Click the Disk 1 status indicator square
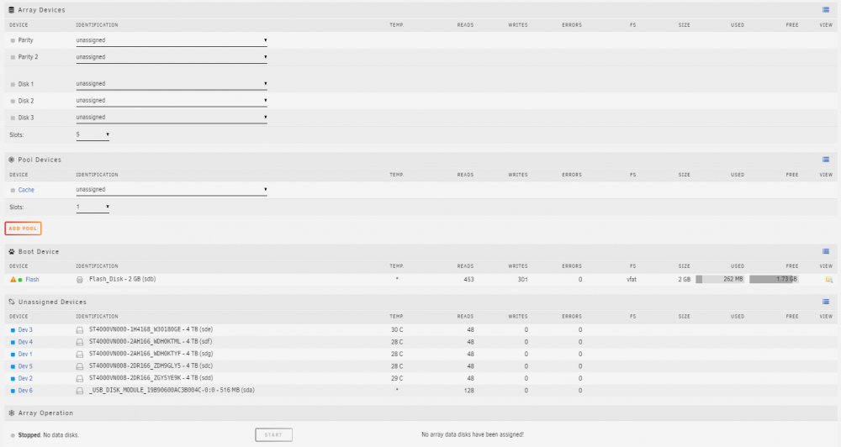This screenshot has width=841, height=447. tap(13, 85)
